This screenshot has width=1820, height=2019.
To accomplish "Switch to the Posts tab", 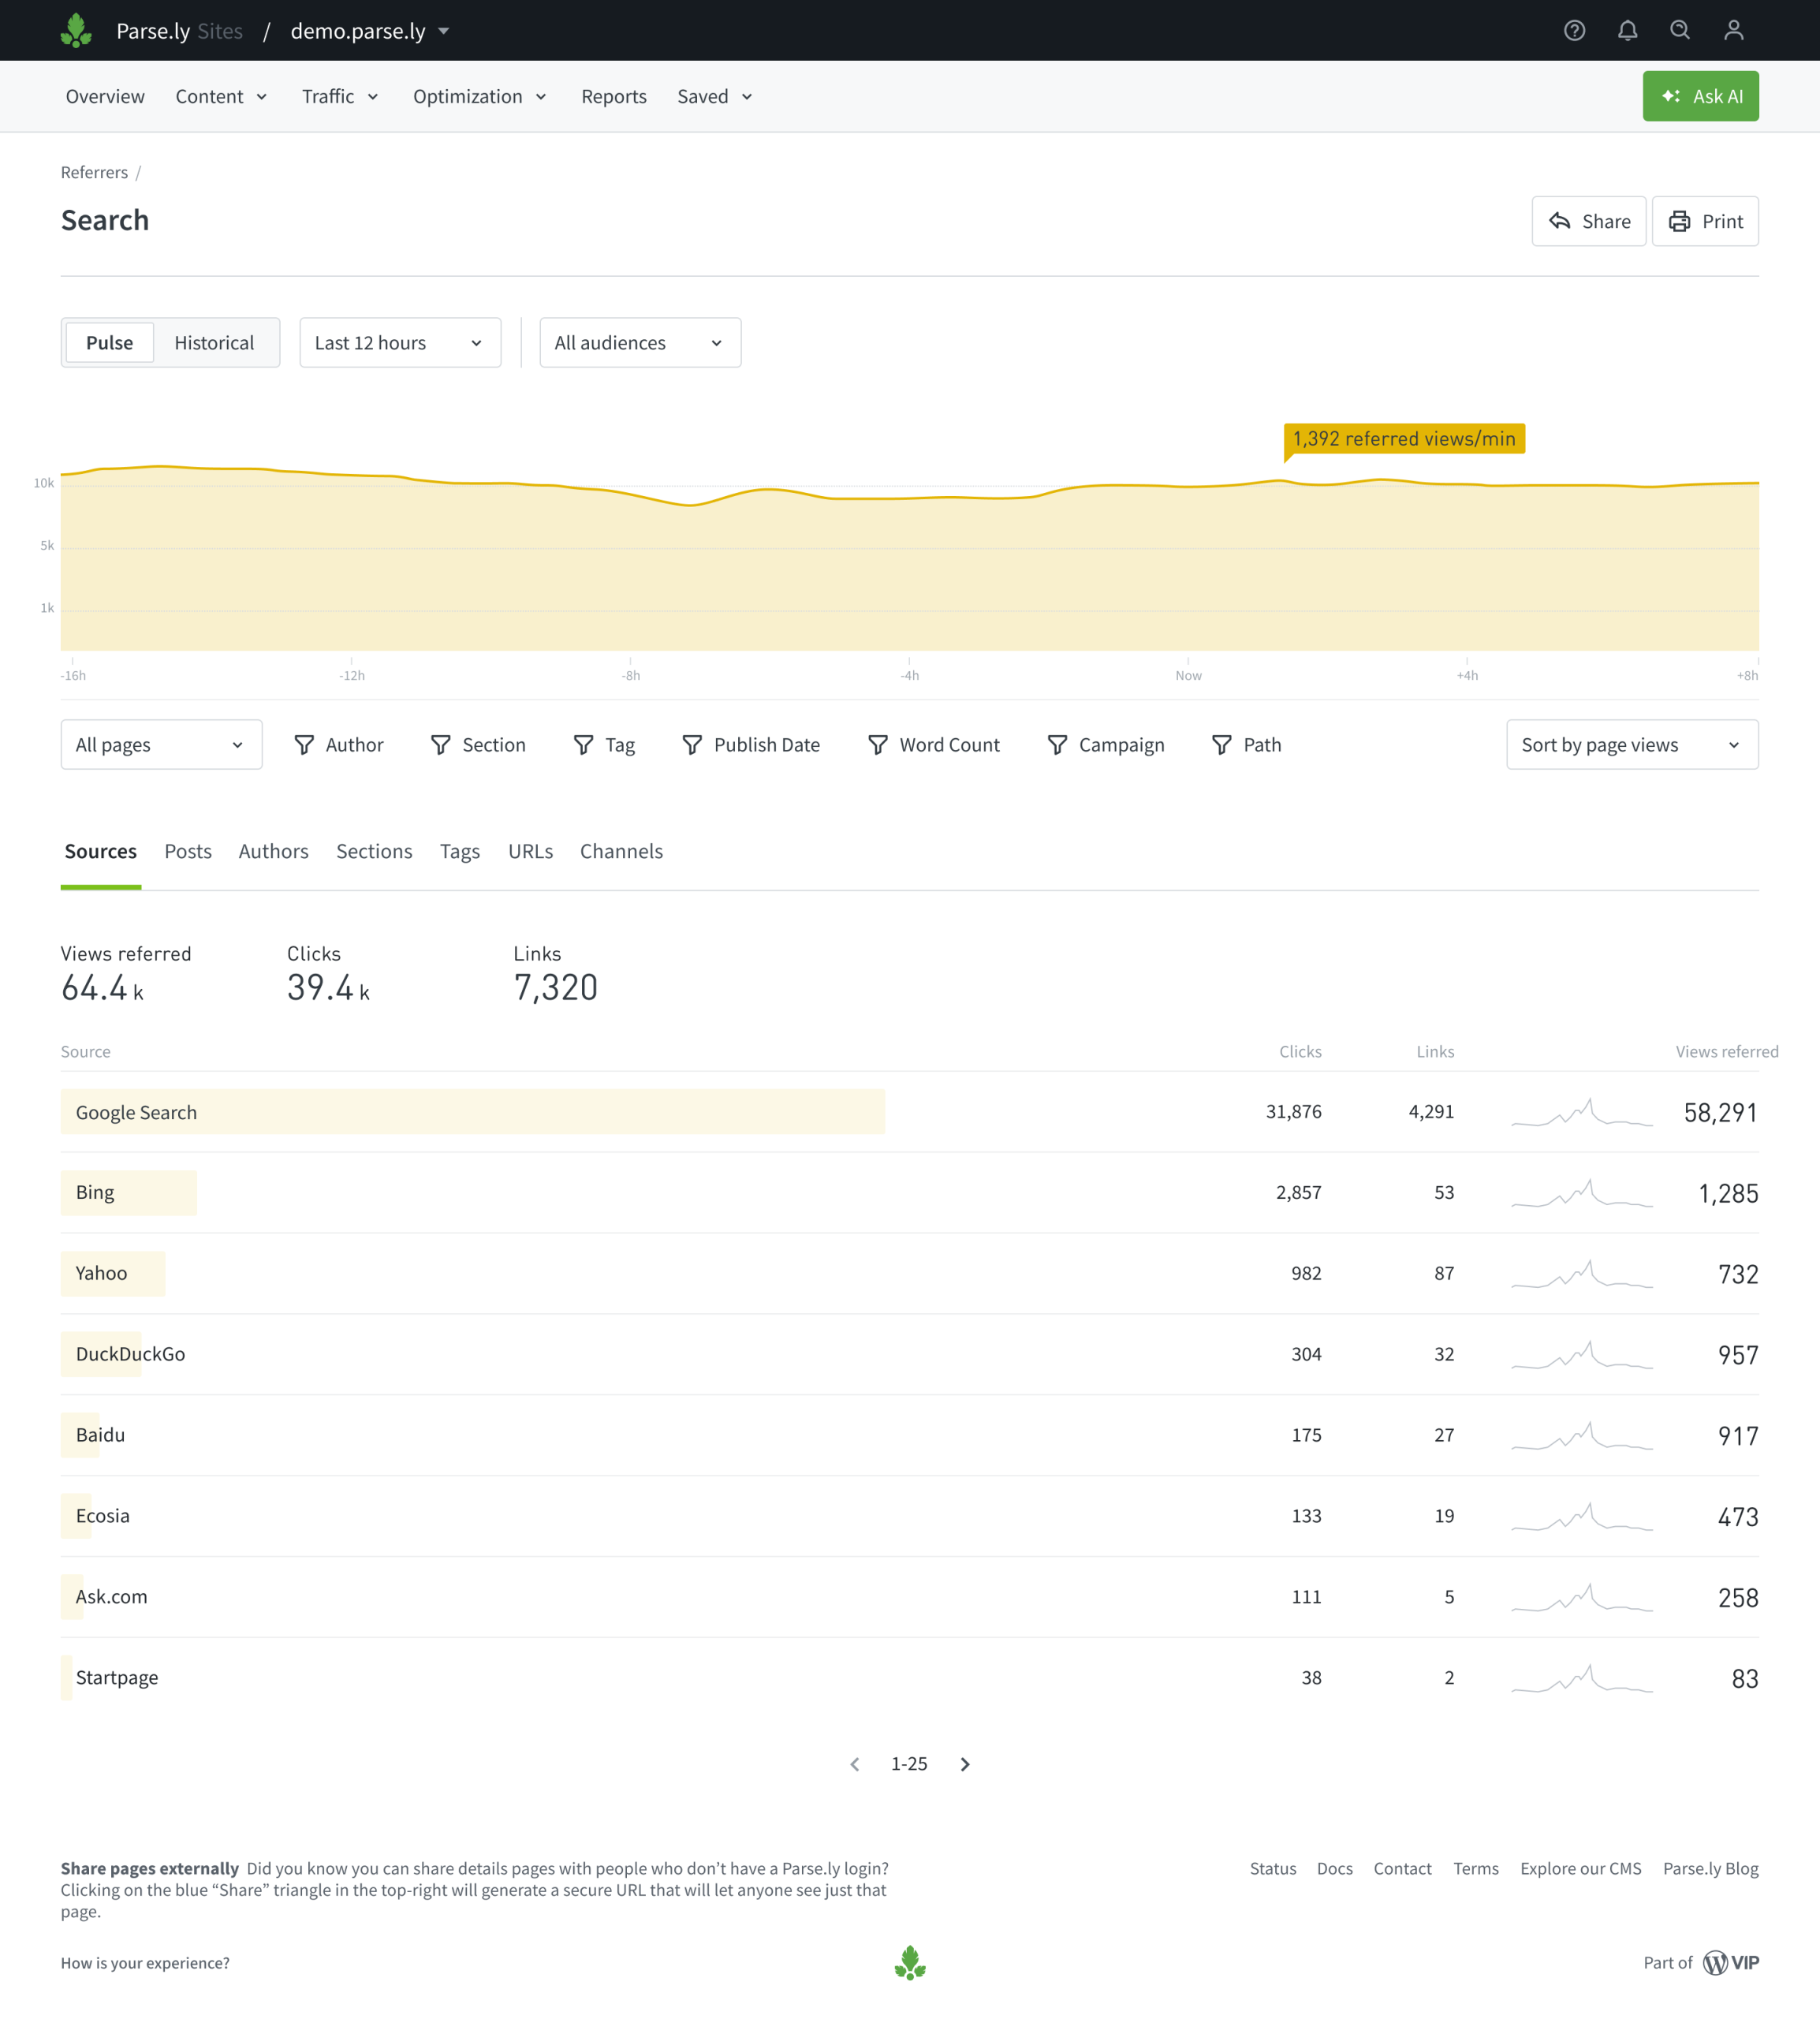I will pos(188,851).
